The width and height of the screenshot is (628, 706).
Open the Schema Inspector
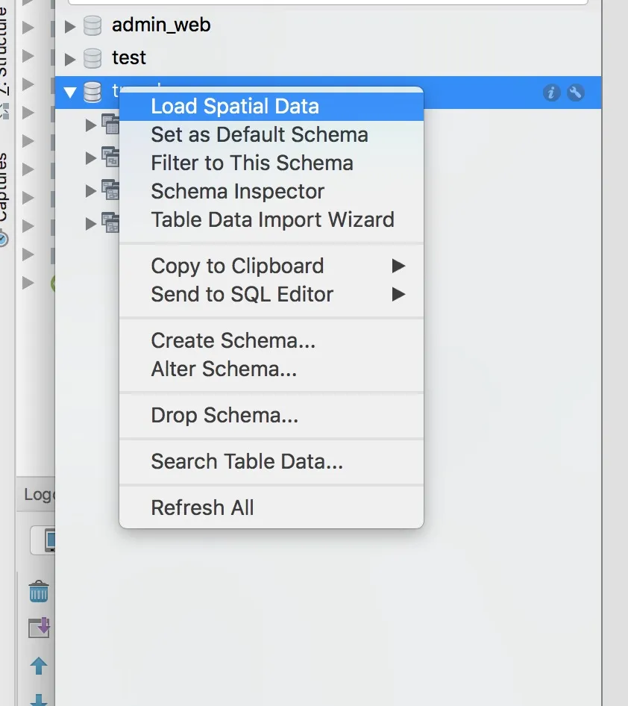[237, 192]
